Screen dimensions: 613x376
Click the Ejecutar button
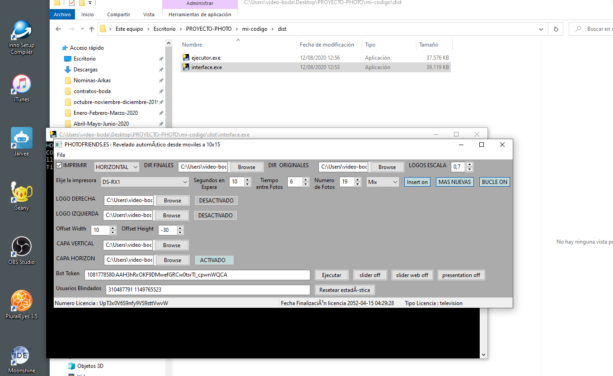point(332,275)
